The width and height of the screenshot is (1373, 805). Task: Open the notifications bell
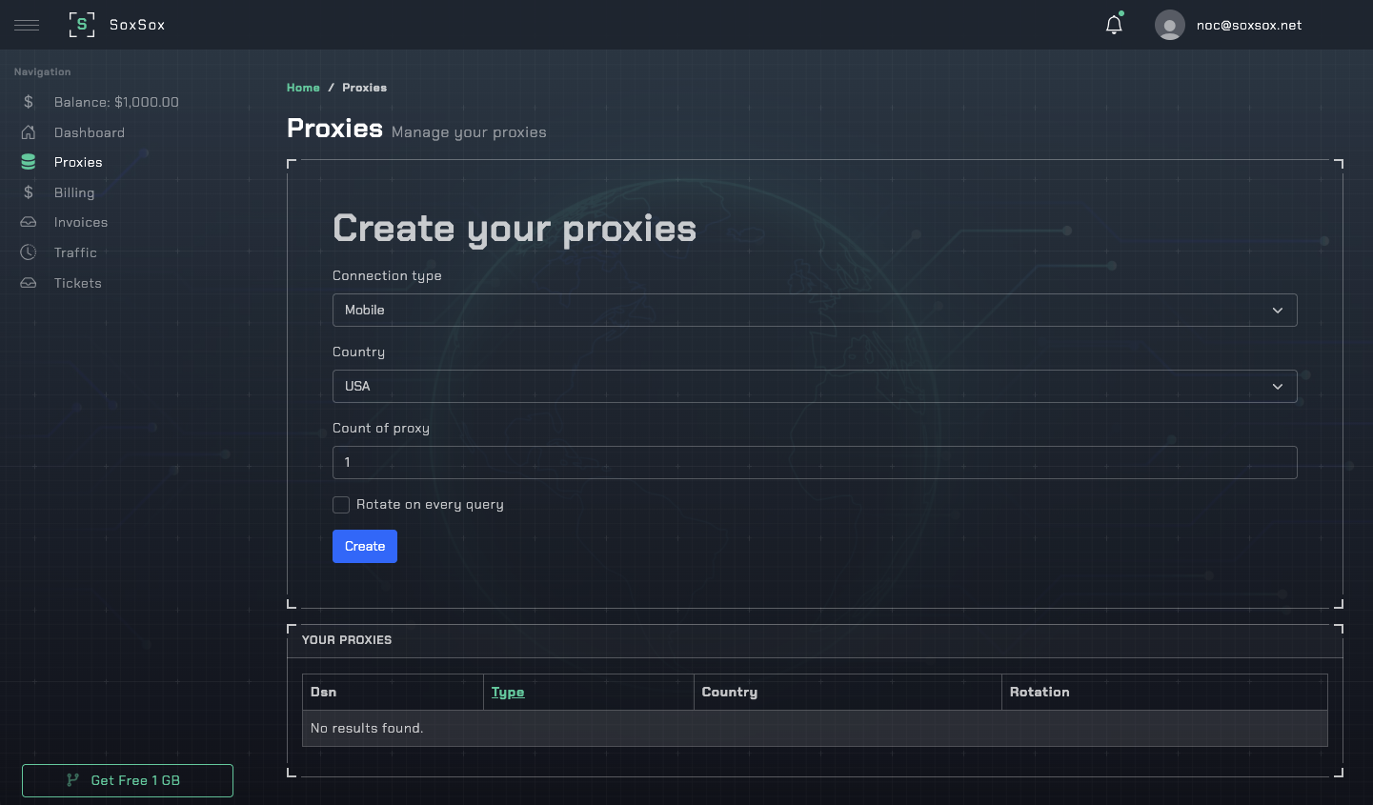pyautogui.click(x=1114, y=25)
